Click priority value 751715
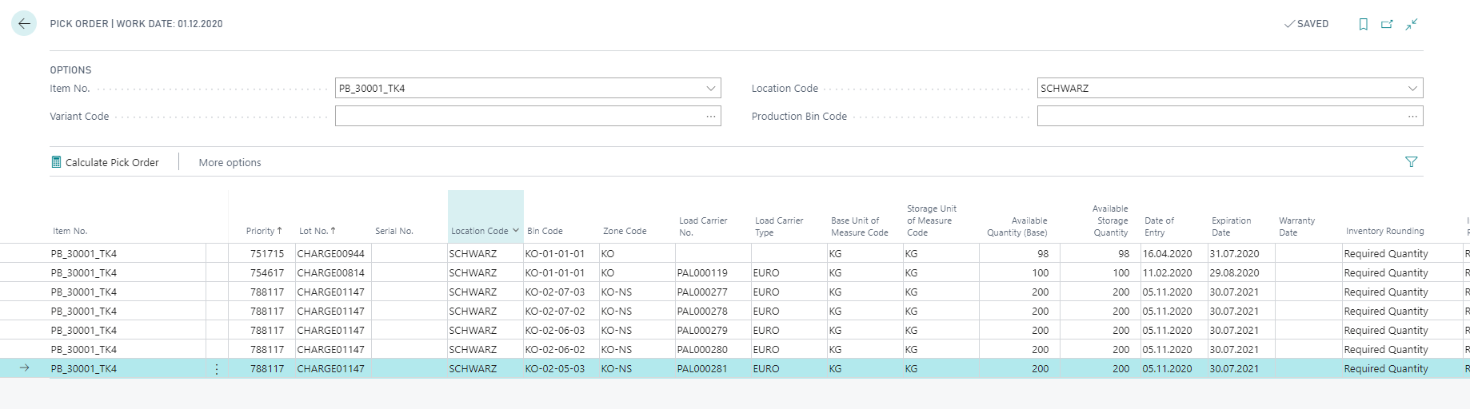Image resolution: width=1470 pixels, height=409 pixels. [x=267, y=254]
